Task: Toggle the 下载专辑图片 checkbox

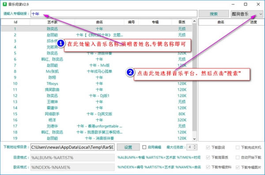Action: point(238,167)
